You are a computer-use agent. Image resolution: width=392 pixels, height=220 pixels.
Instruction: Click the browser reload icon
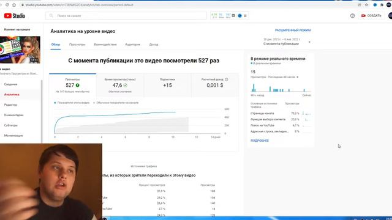[x=7, y=5]
